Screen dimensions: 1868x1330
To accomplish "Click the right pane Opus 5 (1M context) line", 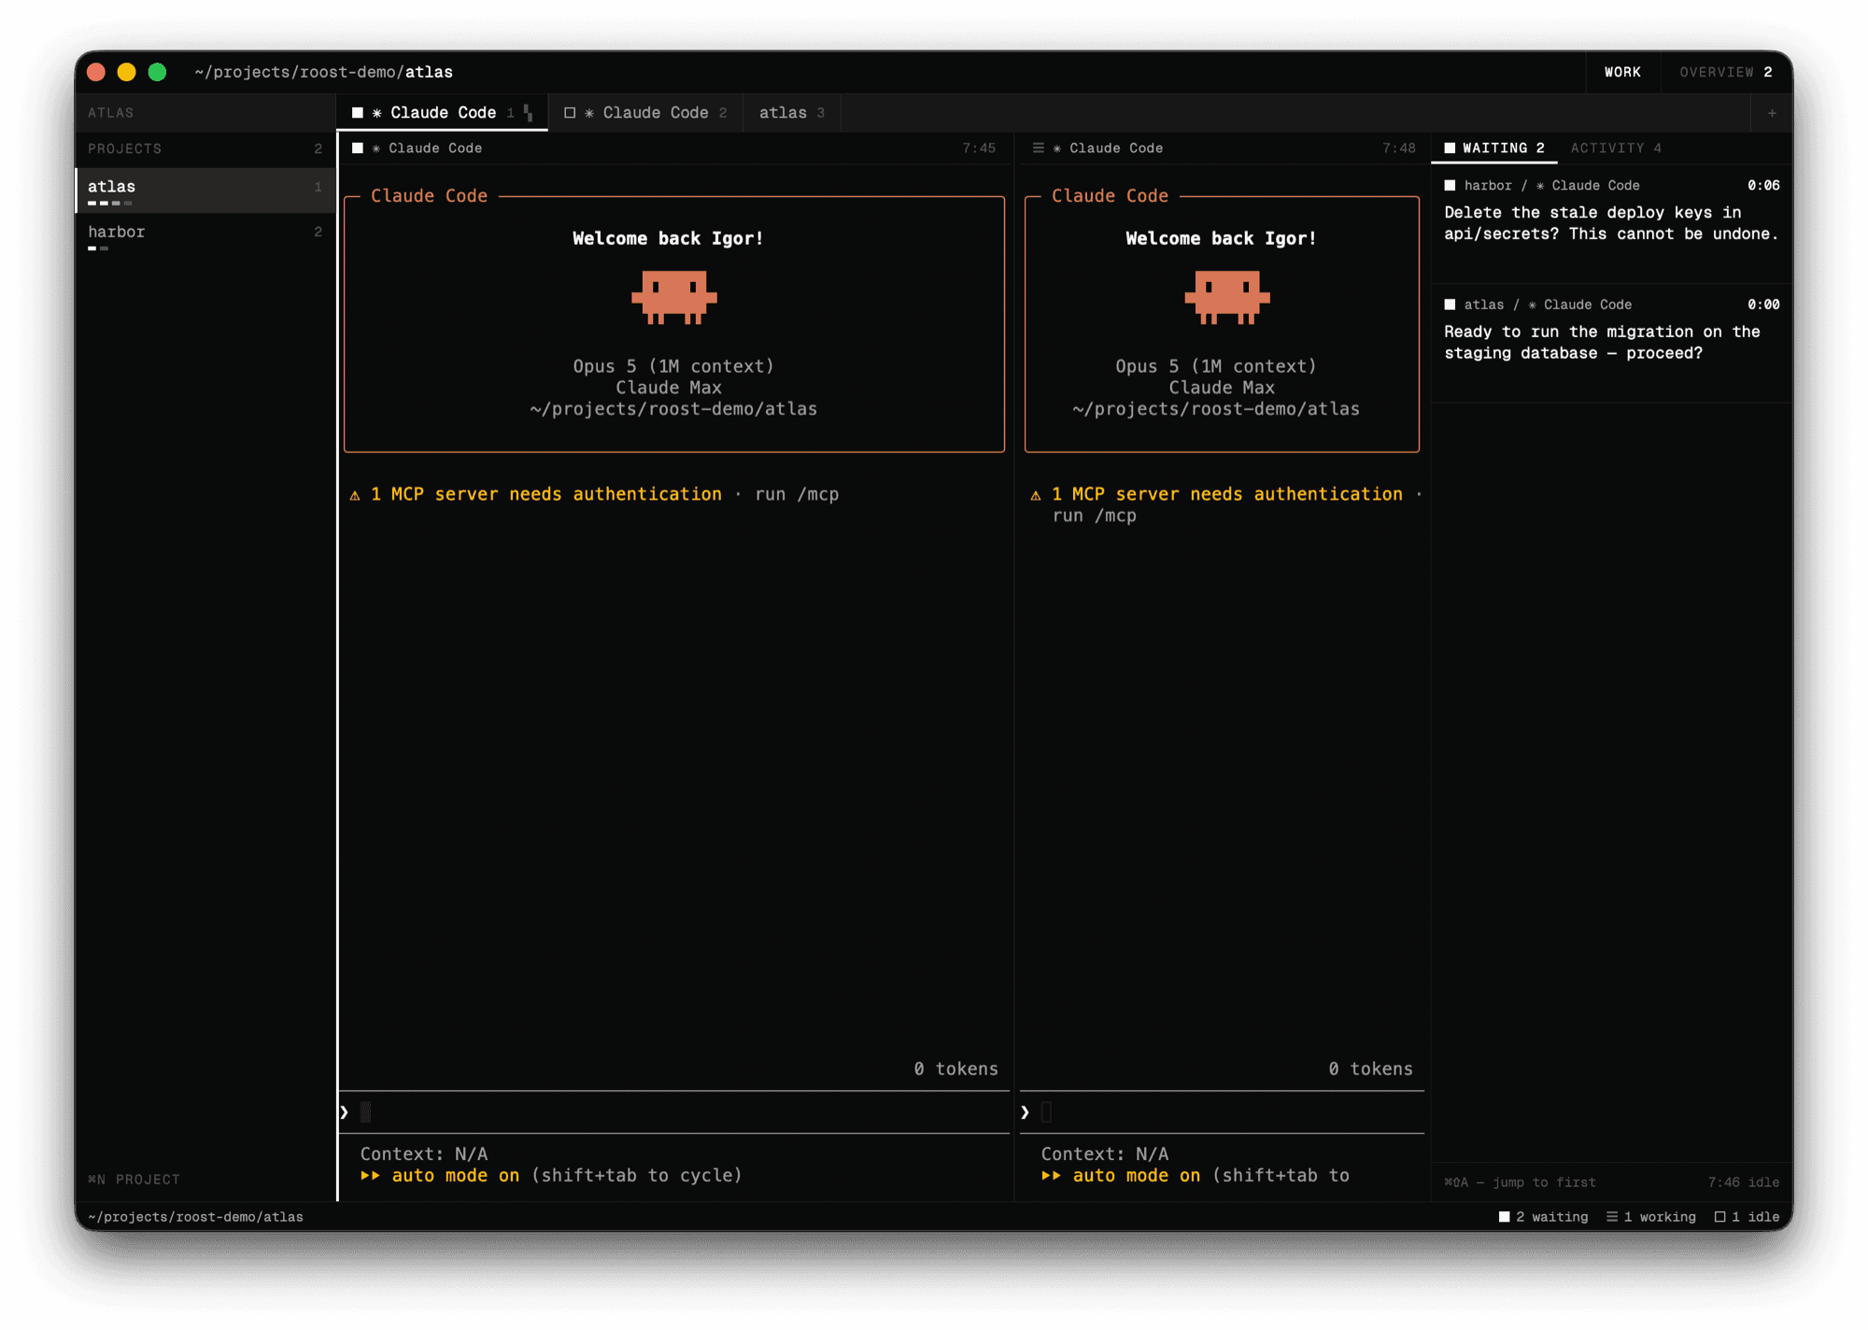I will pyautogui.click(x=1216, y=366).
